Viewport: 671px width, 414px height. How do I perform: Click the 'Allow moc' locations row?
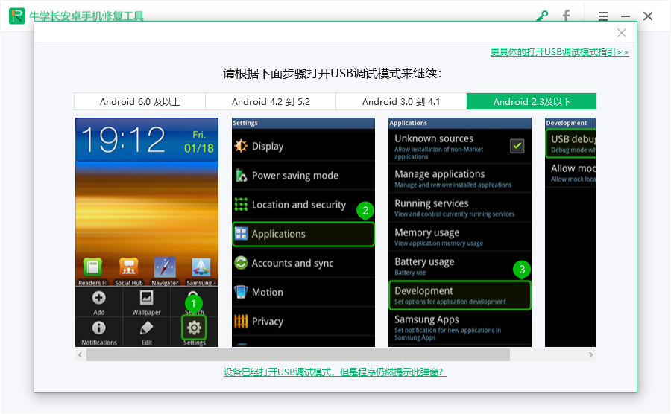click(x=571, y=173)
